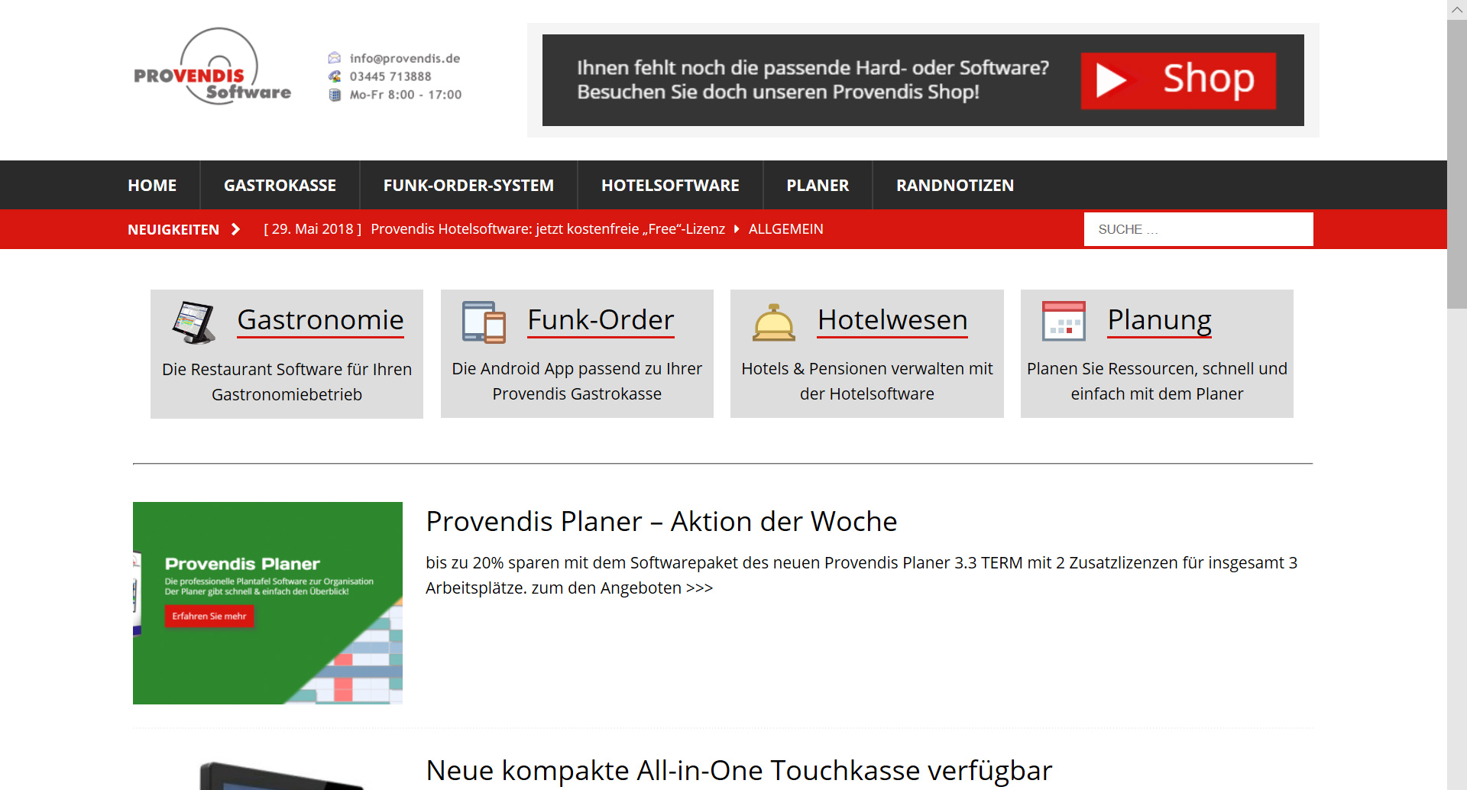Click the Die Android App passend description

pos(577,380)
